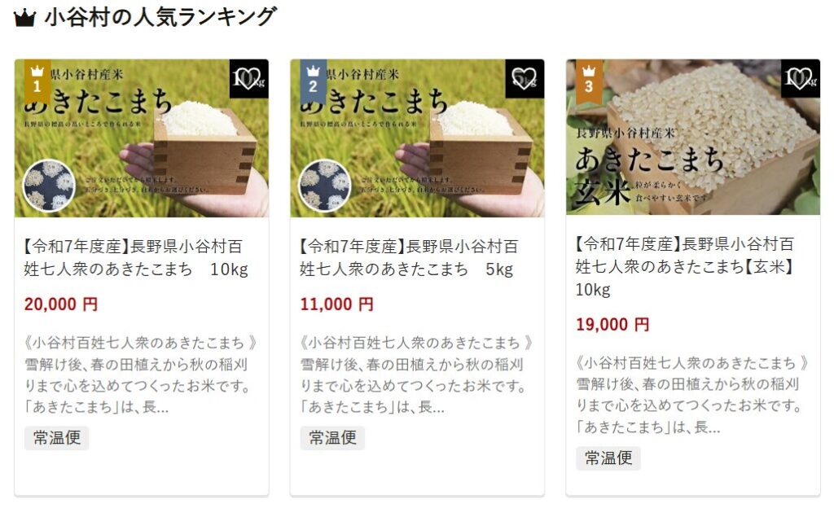Click the 20,000 円 price
834x508 pixels.
[x=61, y=304]
